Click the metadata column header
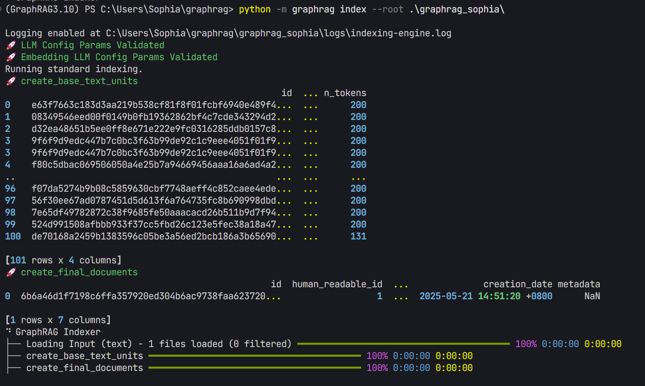645x386 pixels. click(x=579, y=284)
